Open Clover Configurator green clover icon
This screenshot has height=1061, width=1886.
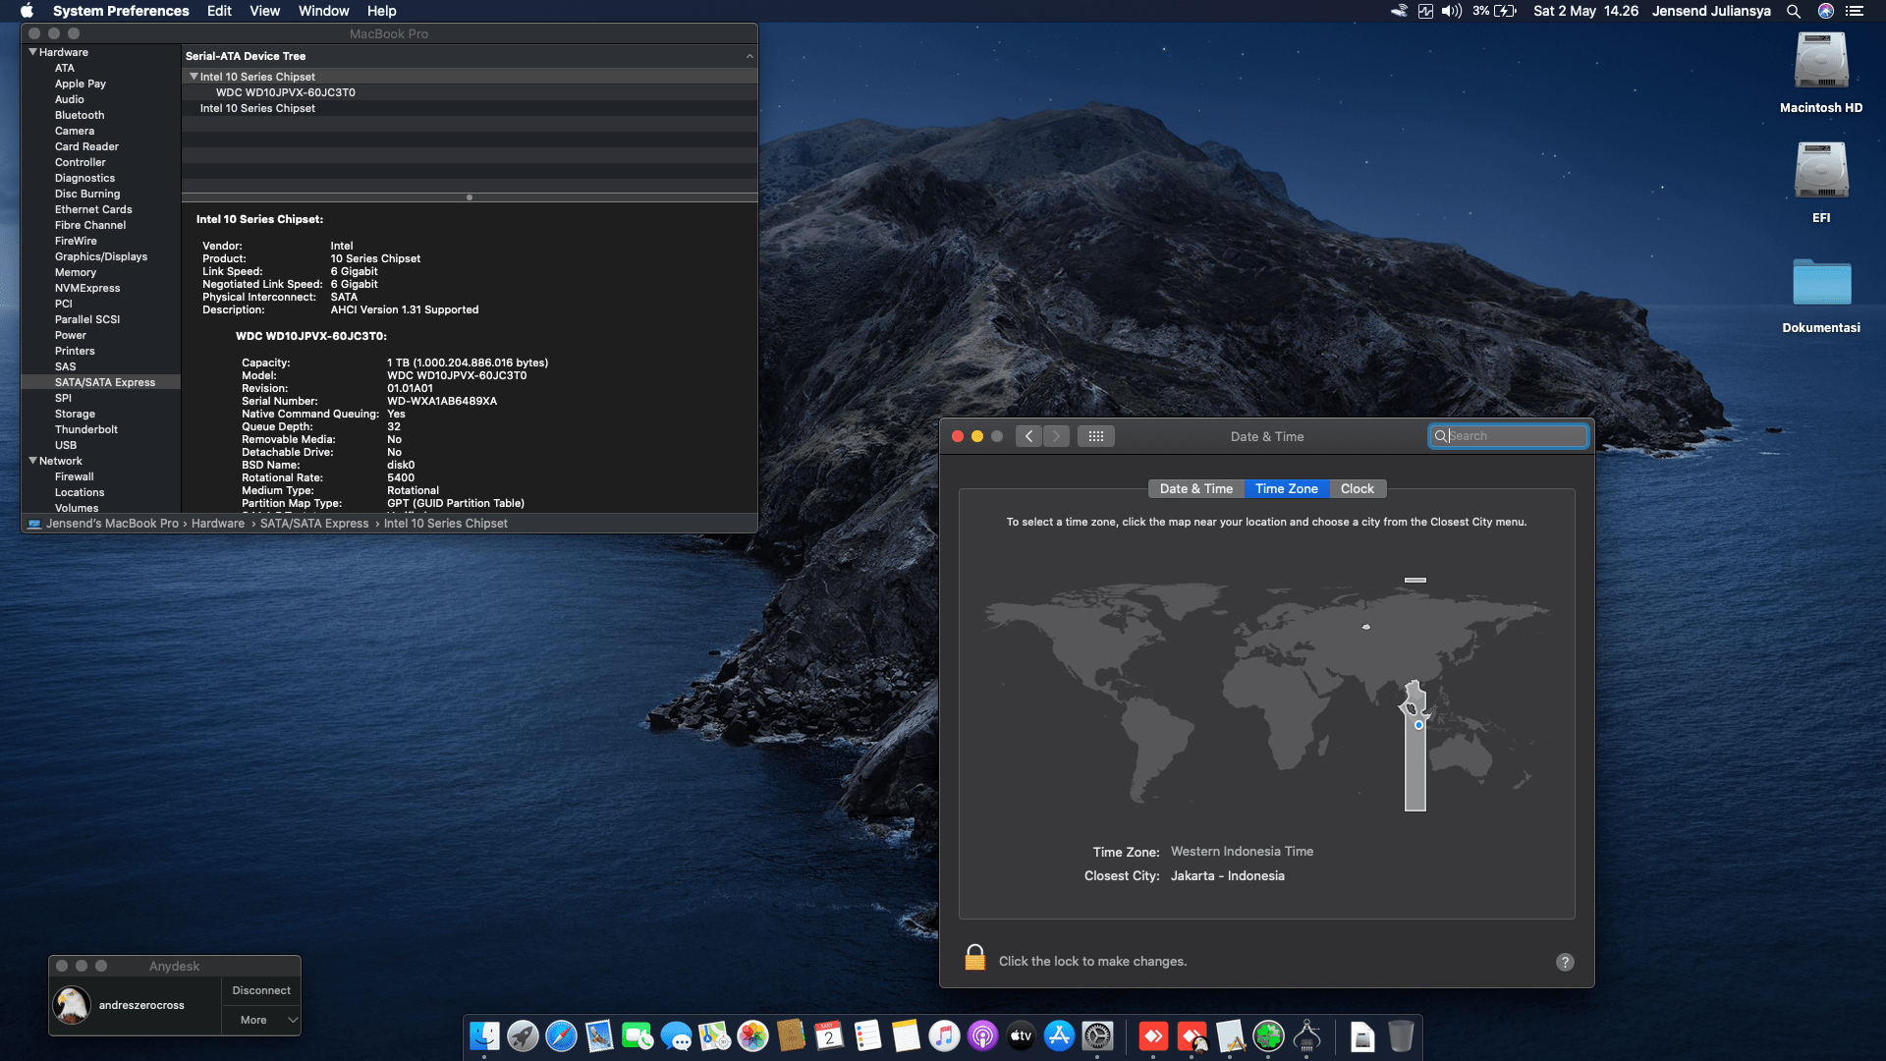click(1268, 1036)
